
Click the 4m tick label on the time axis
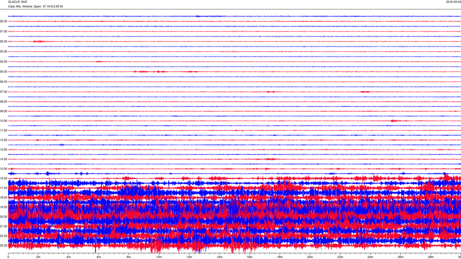click(69, 257)
